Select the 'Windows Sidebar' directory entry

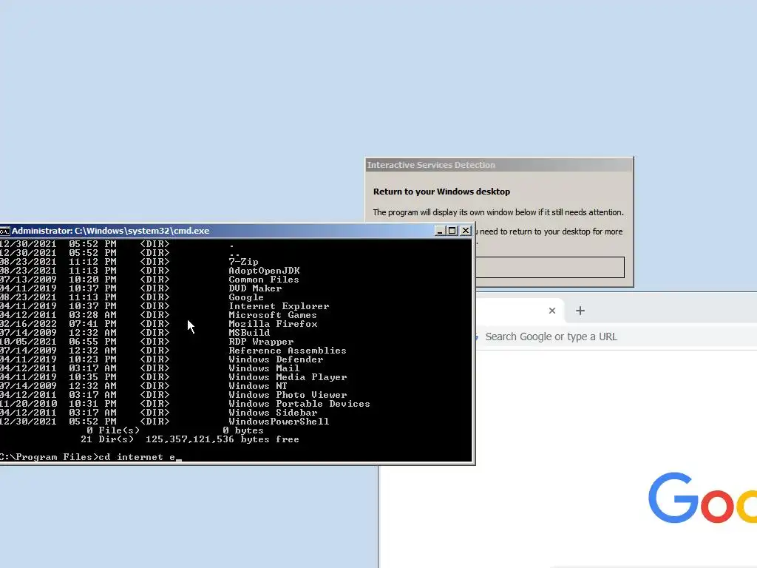coord(273,413)
